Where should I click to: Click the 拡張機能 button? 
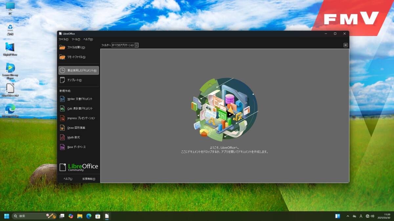89,179
